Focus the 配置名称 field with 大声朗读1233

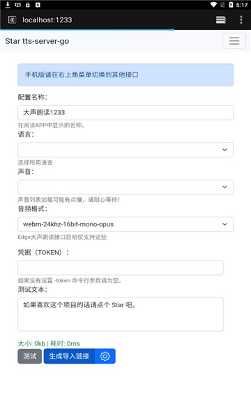tap(125, 112)
